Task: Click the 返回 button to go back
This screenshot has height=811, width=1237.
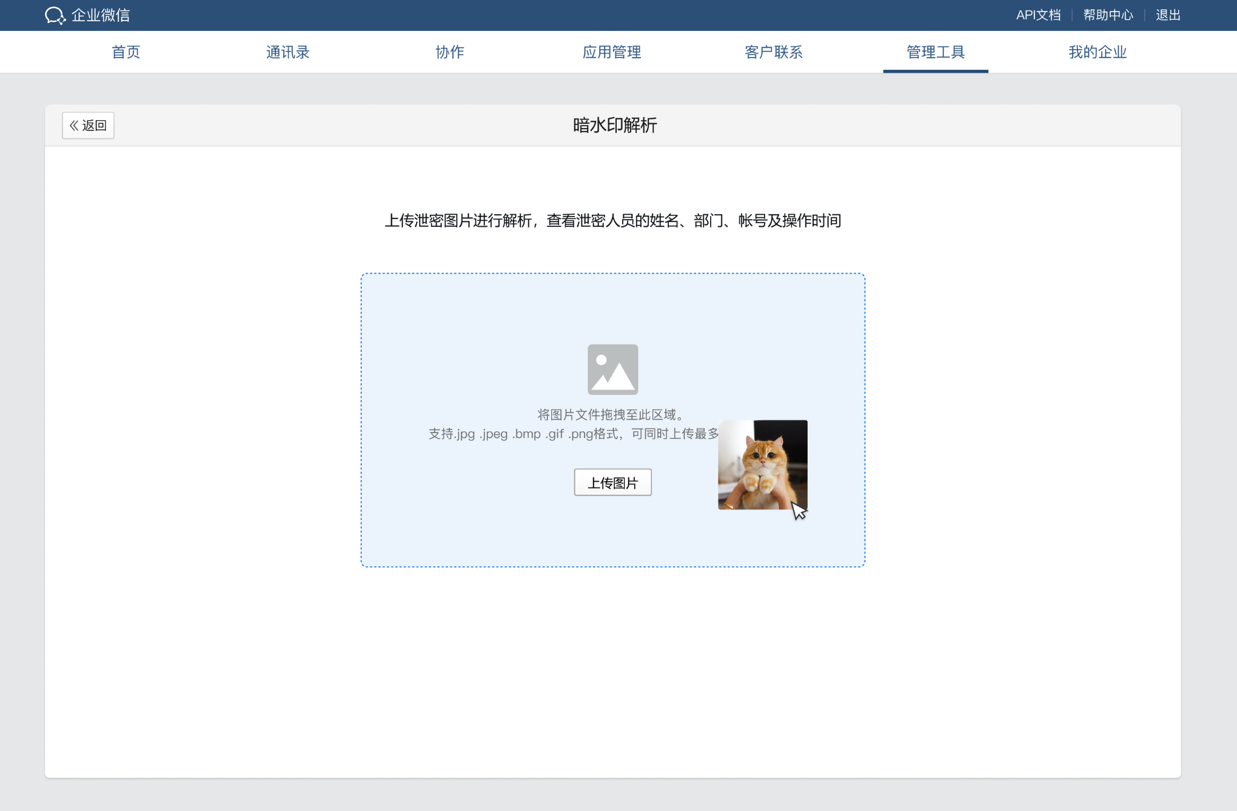Action: point(88,125)
